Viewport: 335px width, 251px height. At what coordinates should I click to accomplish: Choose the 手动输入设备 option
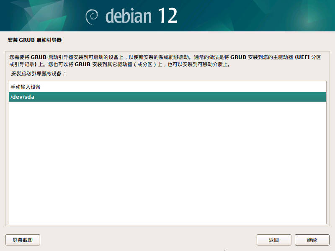[25, 87]
